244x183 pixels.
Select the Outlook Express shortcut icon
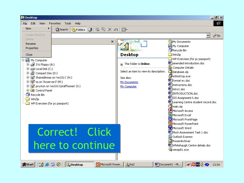[x=170, y=137]
